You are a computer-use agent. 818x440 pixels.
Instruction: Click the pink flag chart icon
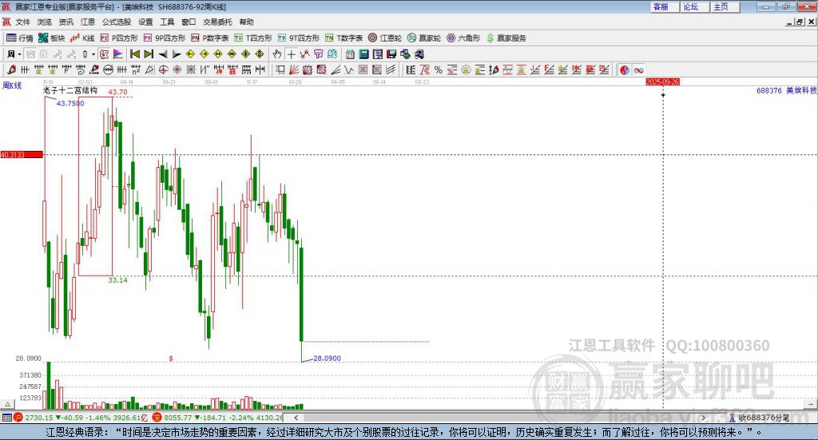tap(118, 54)
